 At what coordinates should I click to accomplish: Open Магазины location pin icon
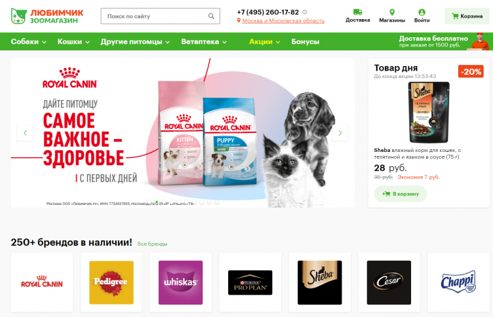392,12
